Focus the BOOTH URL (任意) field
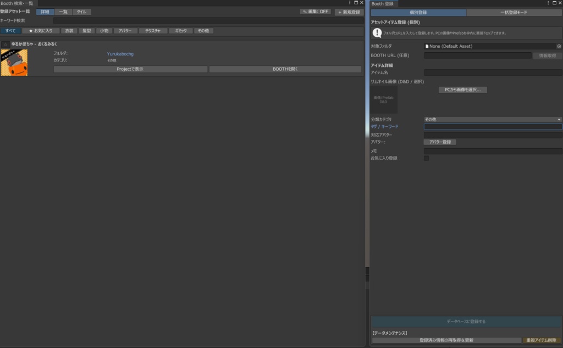This screenshot has height=348, width=563. 478,55
